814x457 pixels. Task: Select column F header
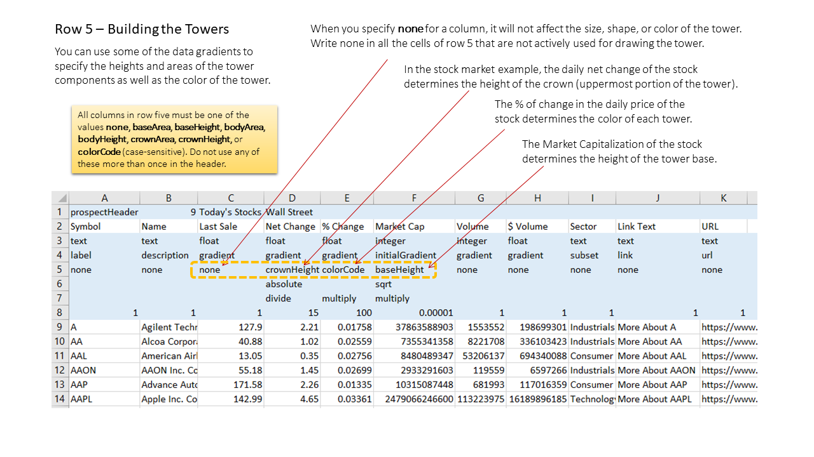tap(414, 198)
